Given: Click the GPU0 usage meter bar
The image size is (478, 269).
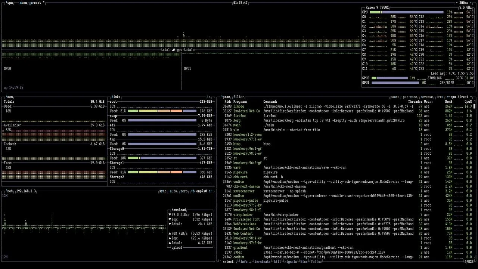Looking at the screenshot, I should pyautogui.click(x=389, y=78).
